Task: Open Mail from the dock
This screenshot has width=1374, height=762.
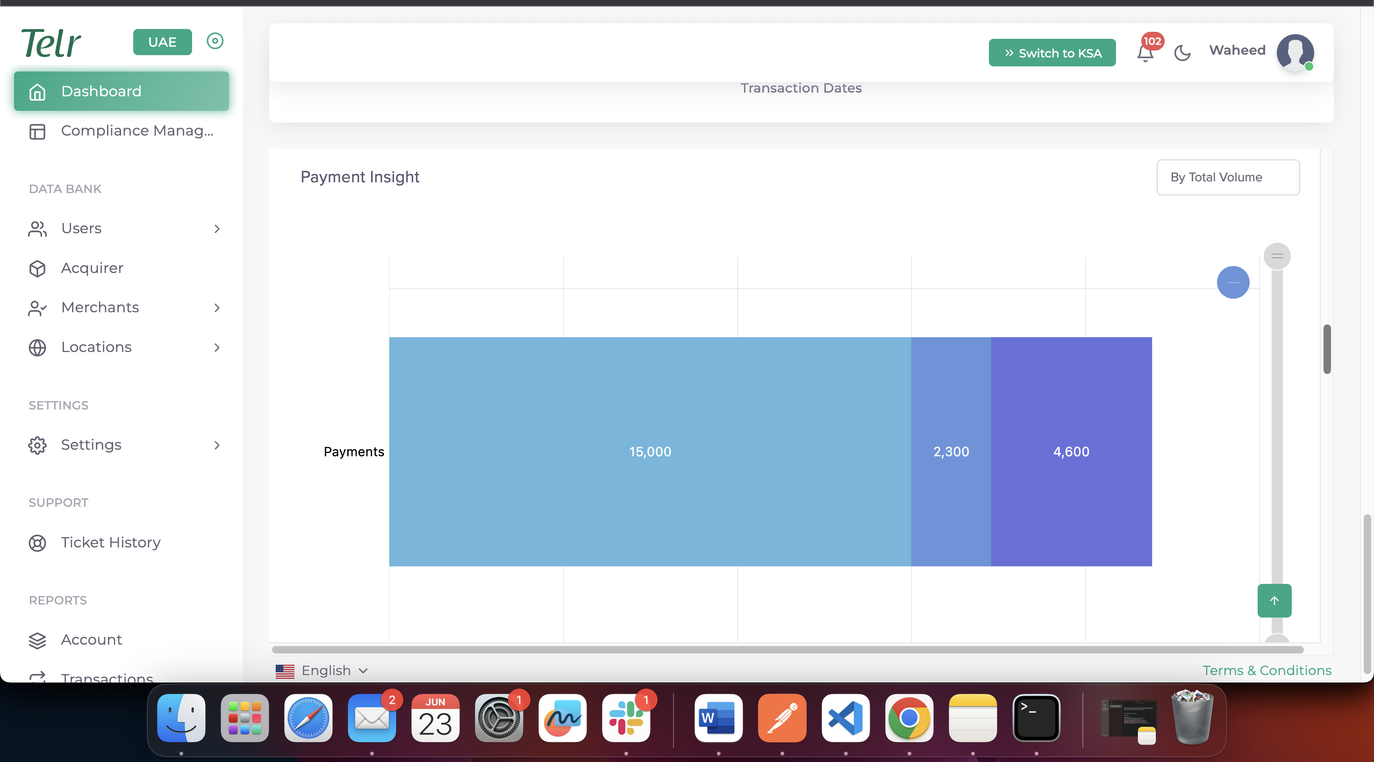Action: 372,718
